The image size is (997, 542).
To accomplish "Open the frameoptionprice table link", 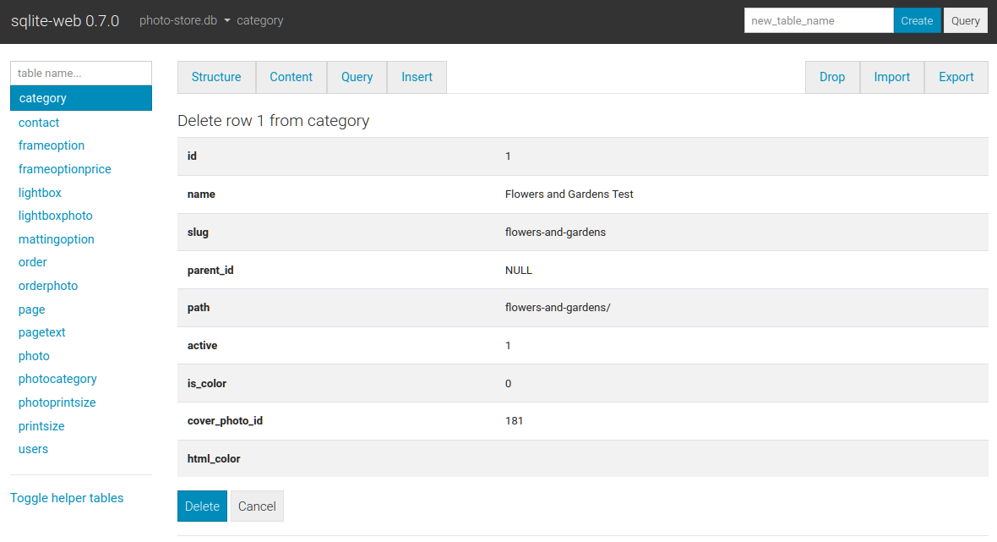I will click(65, 169).
